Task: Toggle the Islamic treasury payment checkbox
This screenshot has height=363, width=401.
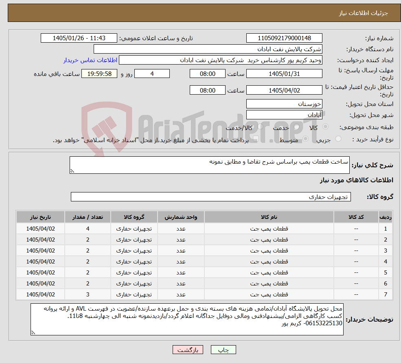Action: coord(256,138)
